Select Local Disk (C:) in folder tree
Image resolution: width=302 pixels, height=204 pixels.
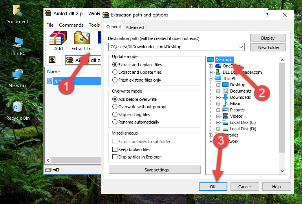[243, 122]
